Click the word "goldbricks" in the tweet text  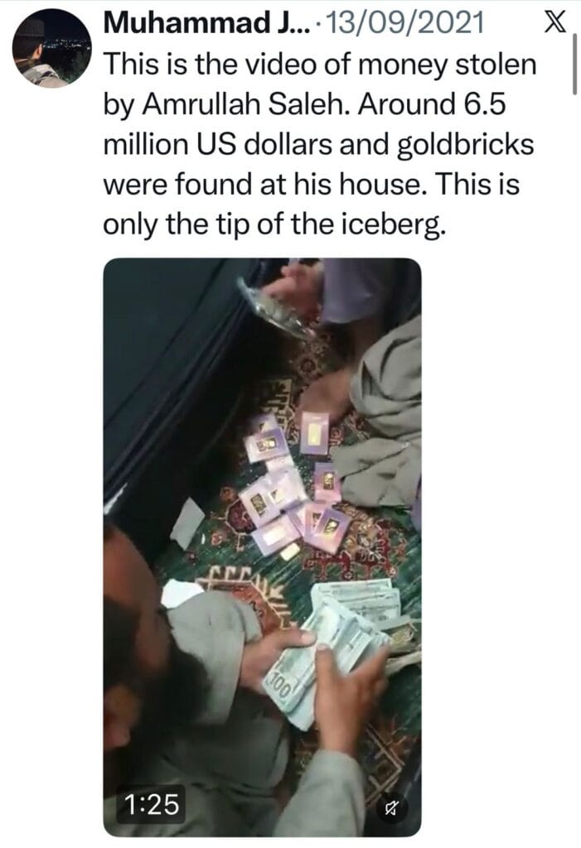pyautogui.click(x=466, y=145)
